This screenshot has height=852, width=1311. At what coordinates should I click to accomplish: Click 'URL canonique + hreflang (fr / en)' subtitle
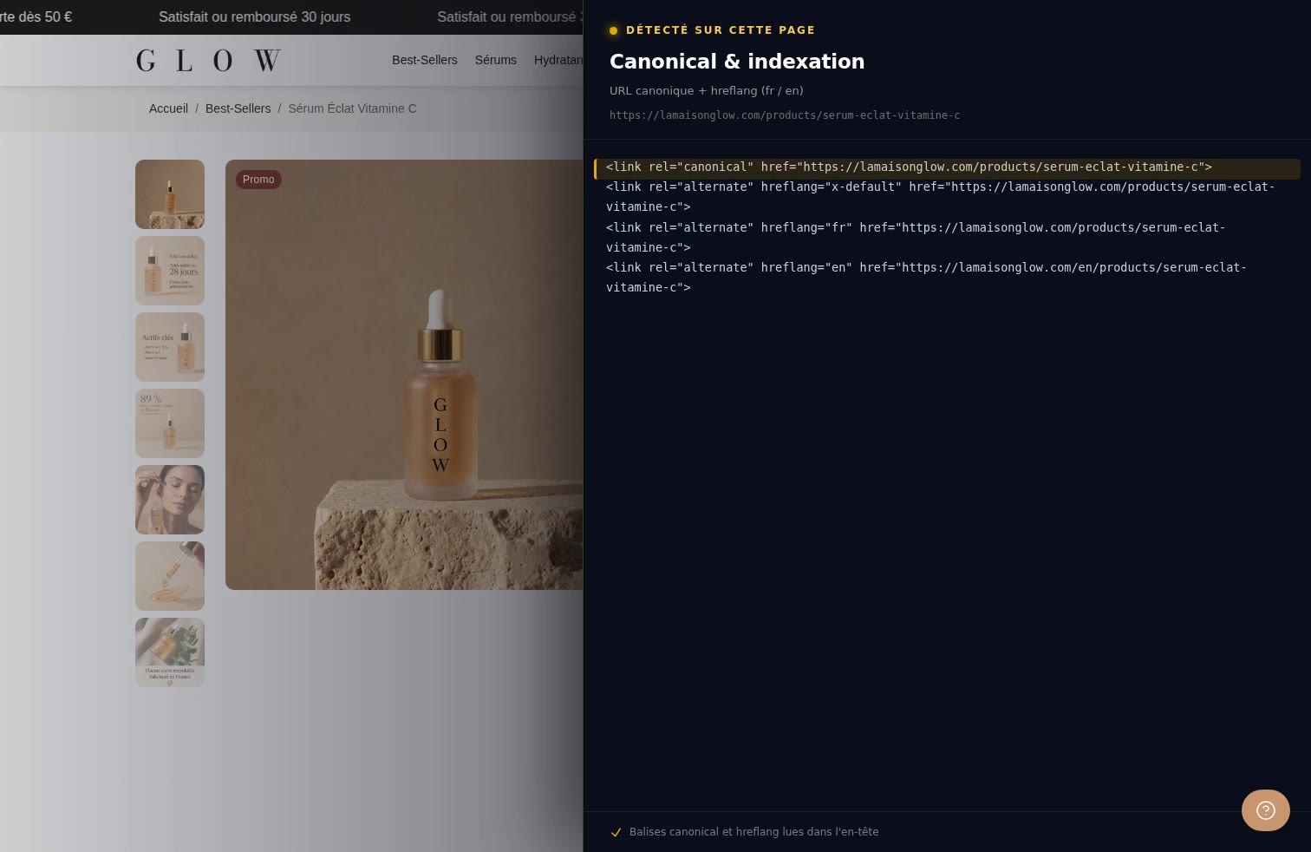point(707,90)
